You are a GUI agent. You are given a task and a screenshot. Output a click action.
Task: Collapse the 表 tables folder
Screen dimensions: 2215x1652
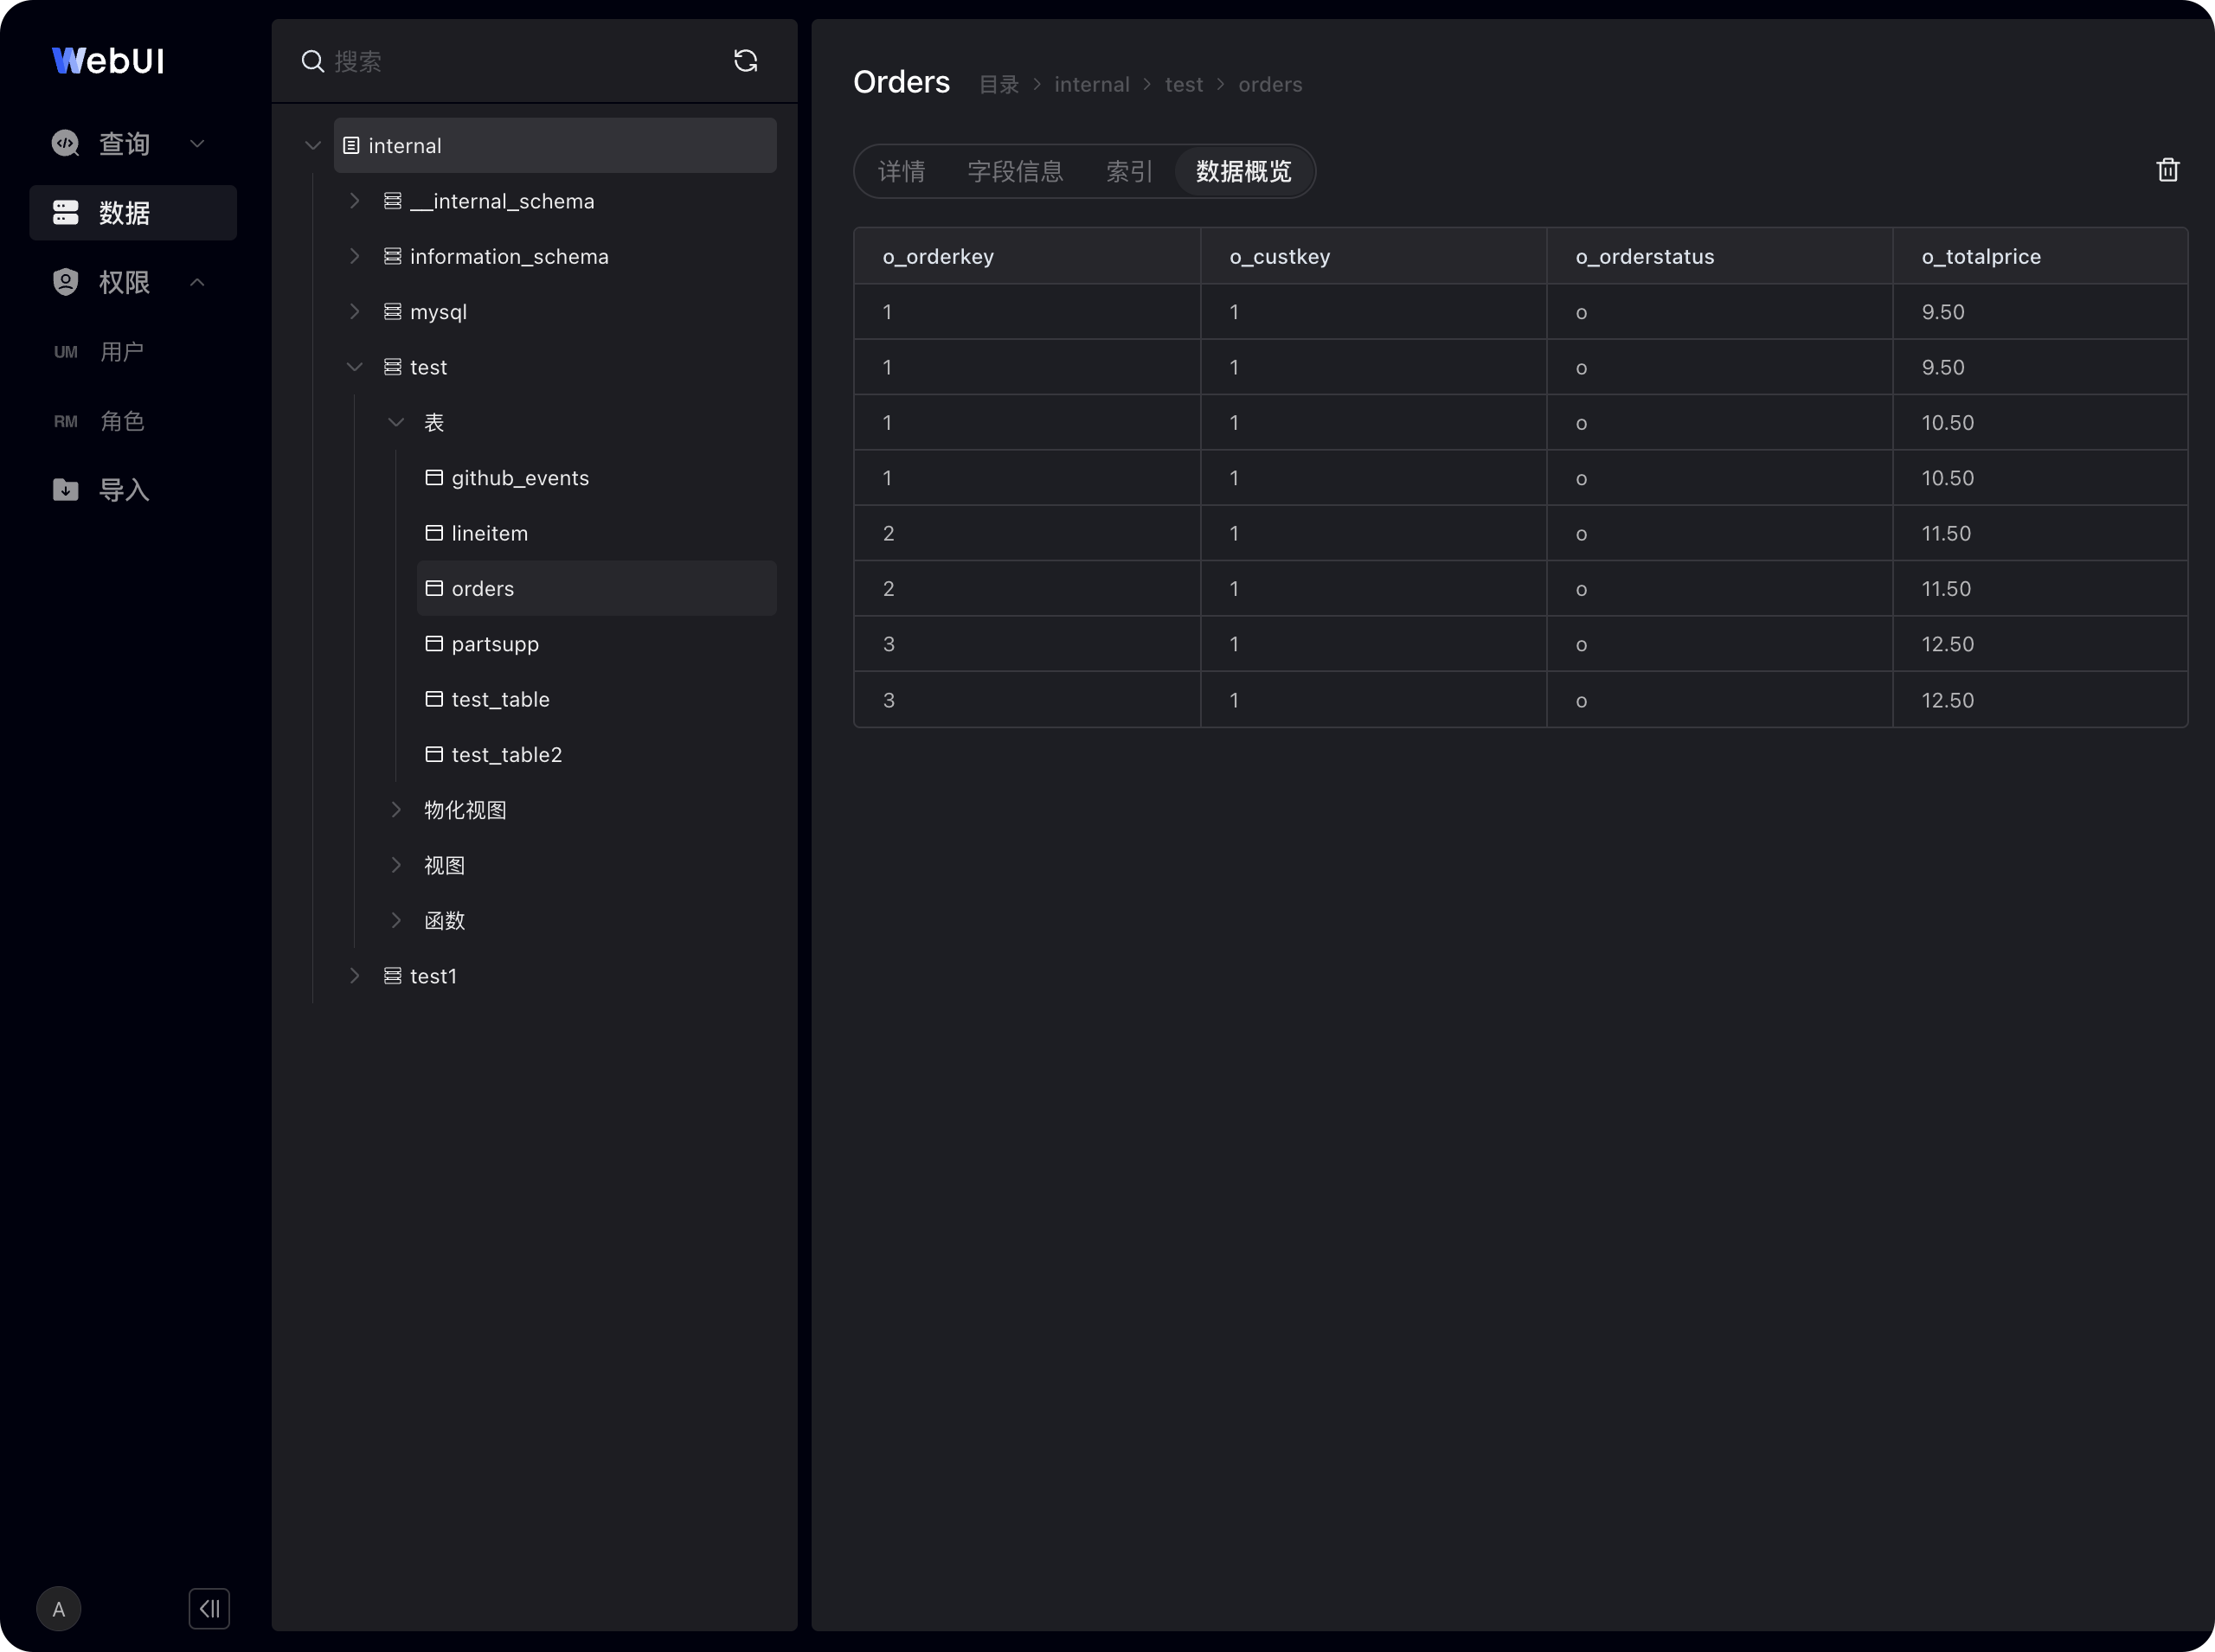[396, 422]
